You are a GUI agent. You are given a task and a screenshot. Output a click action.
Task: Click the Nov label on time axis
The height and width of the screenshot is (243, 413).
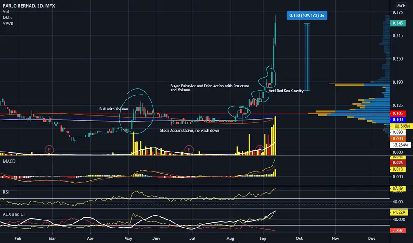(x=335, y=239)
